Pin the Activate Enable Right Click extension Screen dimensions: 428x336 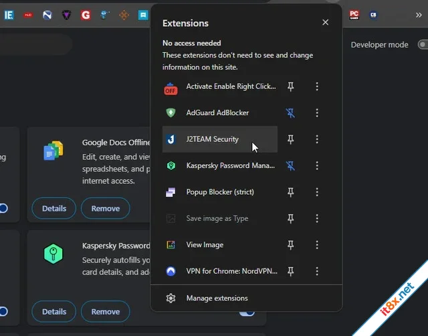[290, 86]
